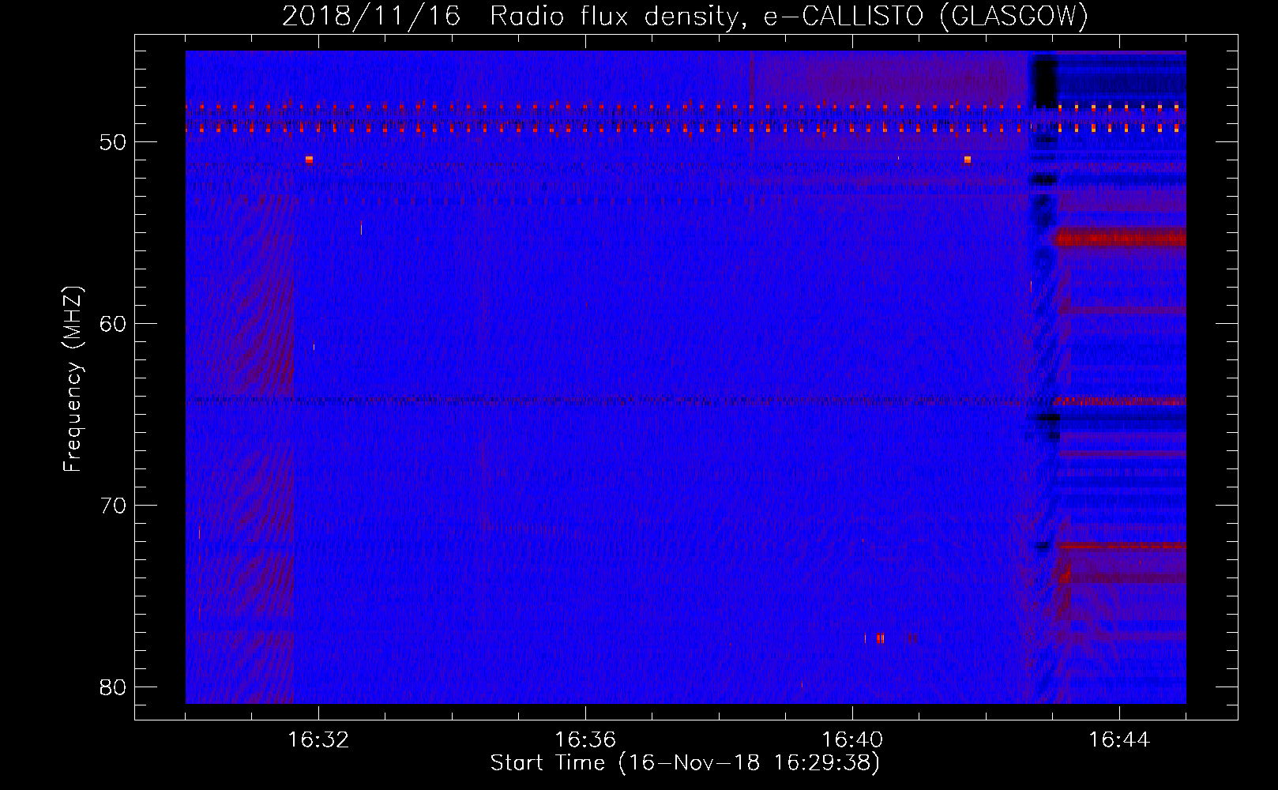Click the 'Start Time (16-Nov-18 16:29:38)' label

pos(685,763)
